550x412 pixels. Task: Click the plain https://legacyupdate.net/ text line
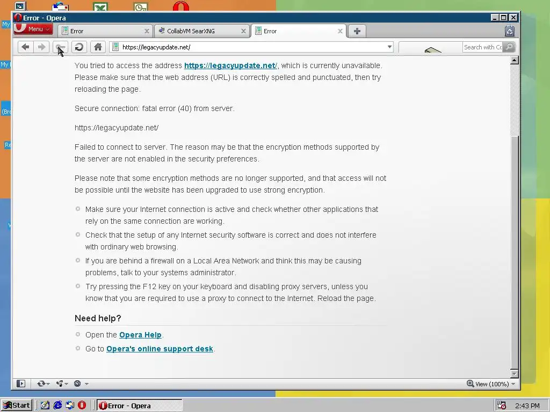(x=117, y=128)
